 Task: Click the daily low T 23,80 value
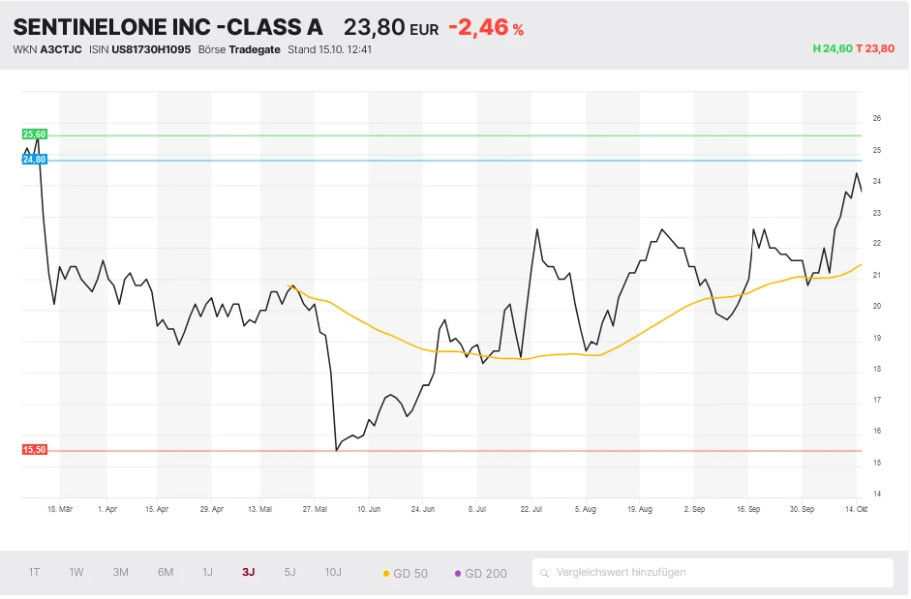[x=875, y=48]
